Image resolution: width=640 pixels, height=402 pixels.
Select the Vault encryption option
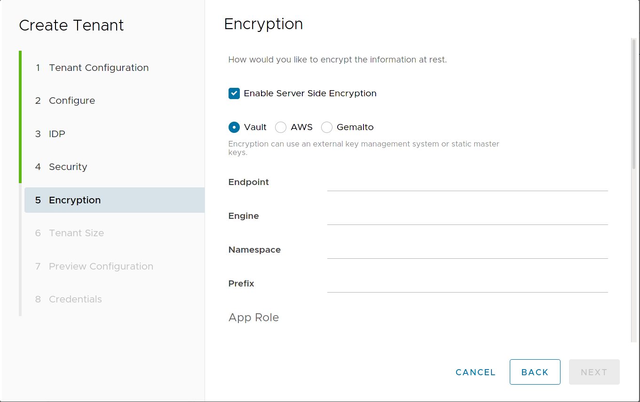click(x=234, y=127)
